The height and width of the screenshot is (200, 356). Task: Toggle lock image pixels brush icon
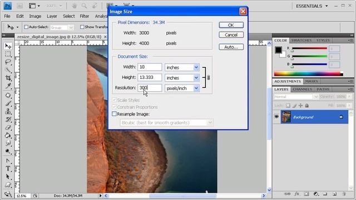click(x=294, y=106)
